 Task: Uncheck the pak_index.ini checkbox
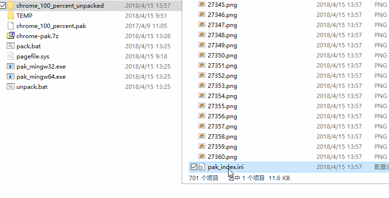click(x=194, y=167)
